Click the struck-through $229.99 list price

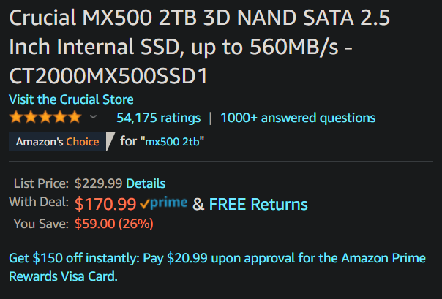pos(98,183)
